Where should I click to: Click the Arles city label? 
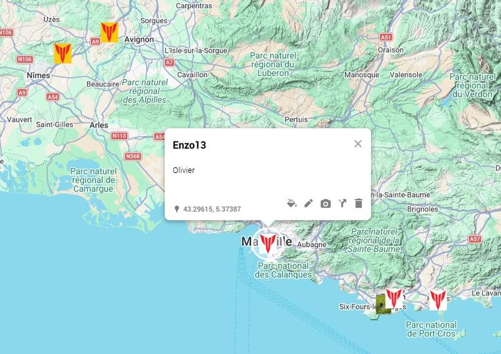[x=99, y=125]
